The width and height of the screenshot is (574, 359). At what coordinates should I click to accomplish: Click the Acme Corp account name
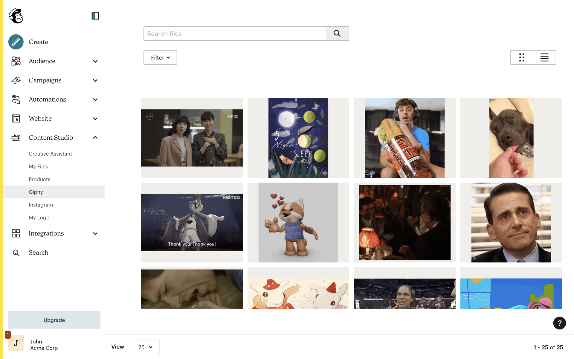pyautogui.click(x=44, y=348)
